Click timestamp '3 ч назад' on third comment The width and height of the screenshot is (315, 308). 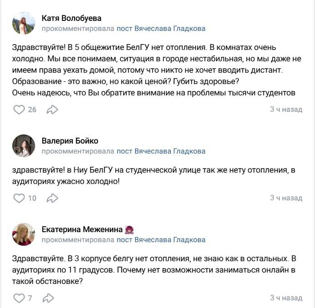pos(286,298)
